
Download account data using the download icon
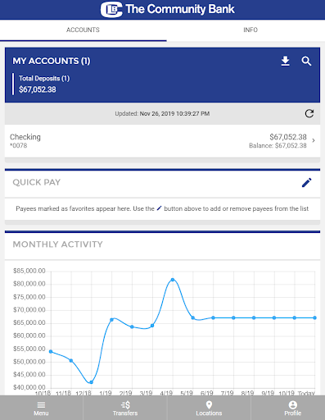pyautogui.click(x=286, y=61)
